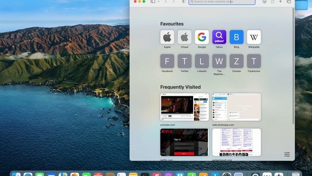312x176 pixels.
Task: Open the web.whatsapp.com thumbnail
Action: [x=236, y=107]
